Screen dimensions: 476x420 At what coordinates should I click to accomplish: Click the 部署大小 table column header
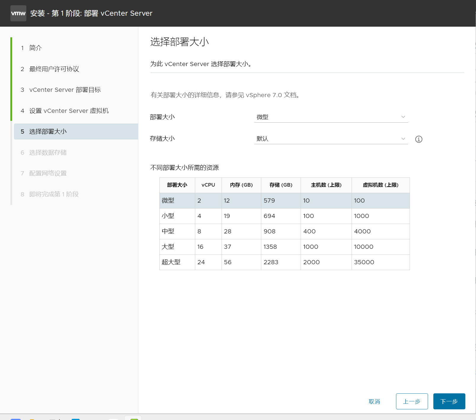177,185
